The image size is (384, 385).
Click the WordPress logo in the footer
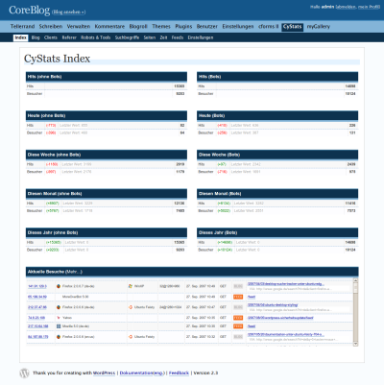[24, 373]
